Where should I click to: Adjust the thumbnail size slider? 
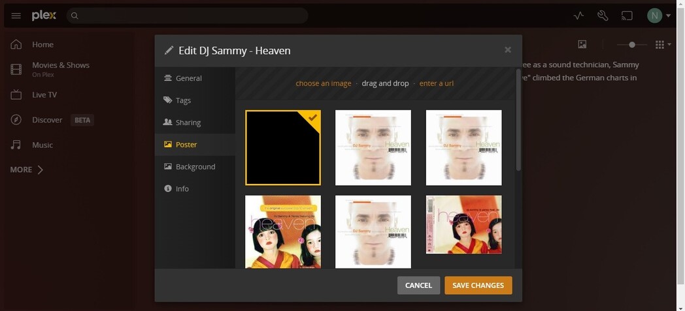[631, 44]
